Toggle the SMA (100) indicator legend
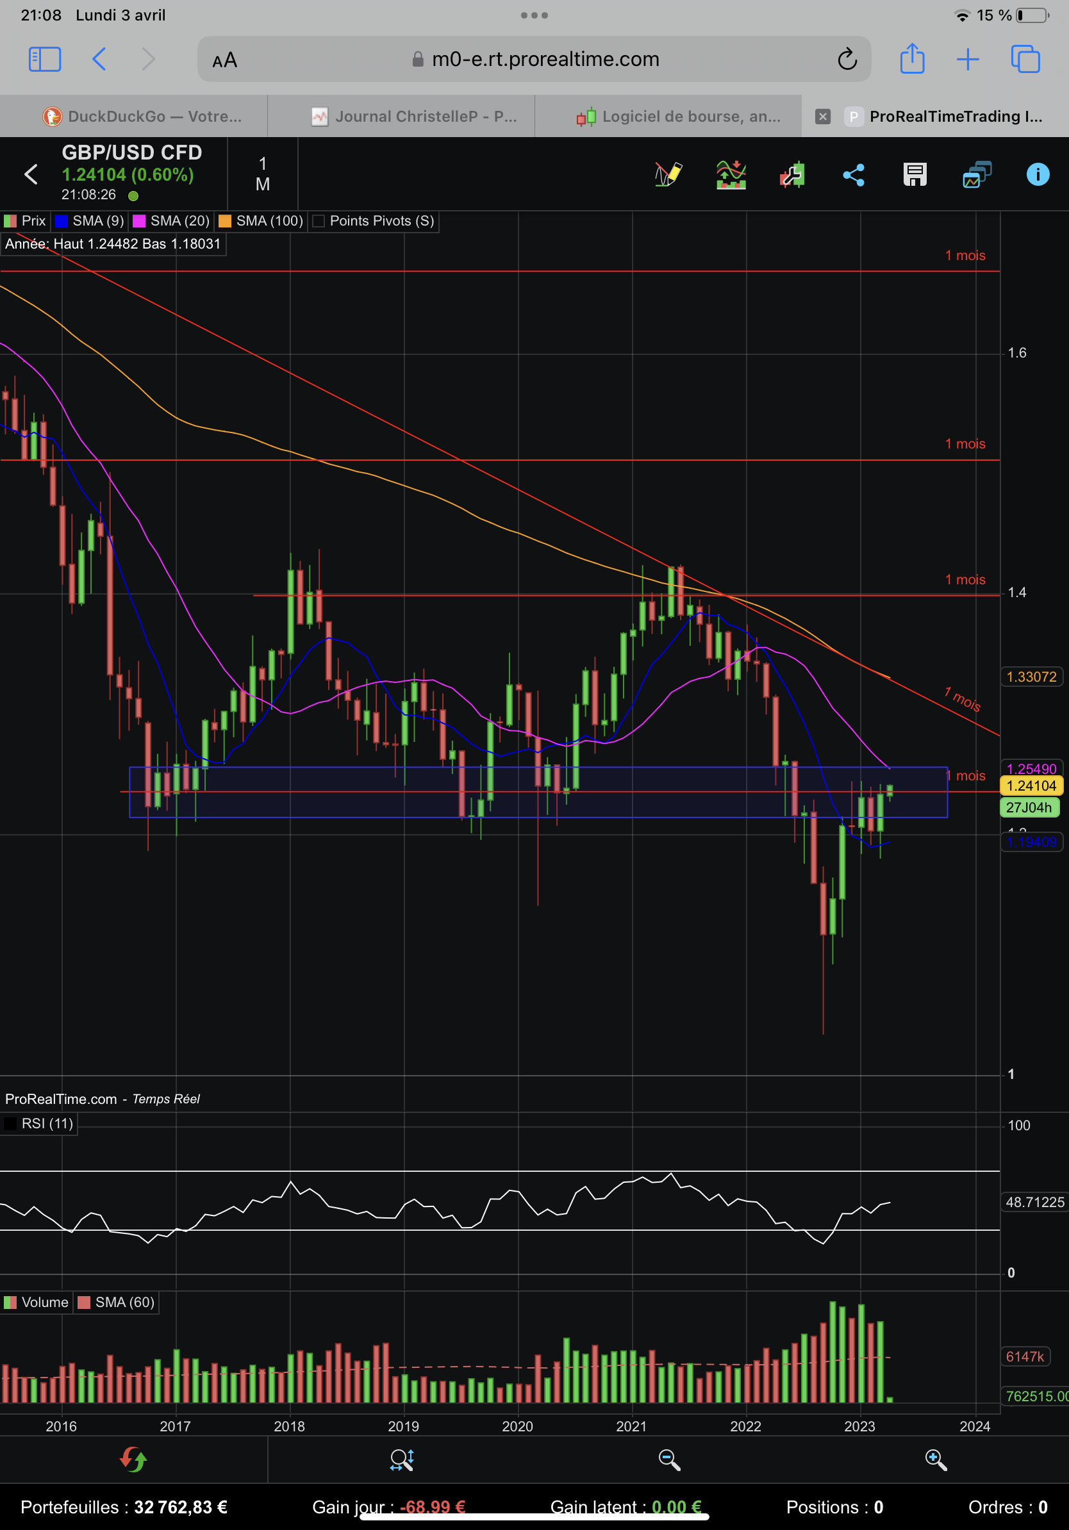Viewport: 1069px width, 1530px height. (x=261, y=221)
